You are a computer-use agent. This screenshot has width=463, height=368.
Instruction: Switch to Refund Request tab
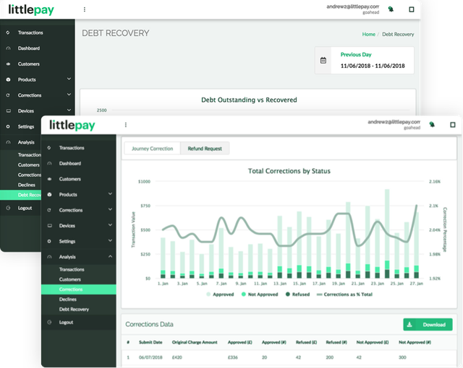pyautogui.click(x=205, y=149)
